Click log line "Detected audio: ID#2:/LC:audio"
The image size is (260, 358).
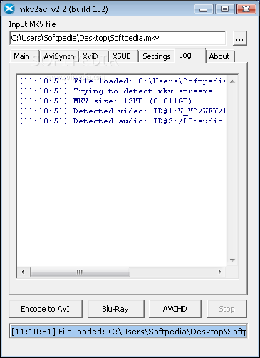121,121
